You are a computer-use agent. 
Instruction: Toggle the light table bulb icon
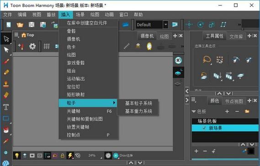(17, 156)
